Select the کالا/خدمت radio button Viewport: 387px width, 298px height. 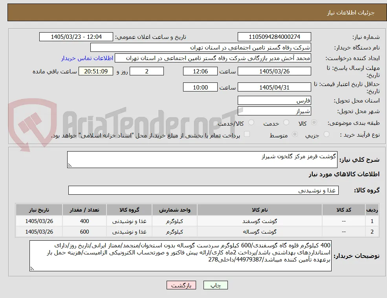pos(251,122)
